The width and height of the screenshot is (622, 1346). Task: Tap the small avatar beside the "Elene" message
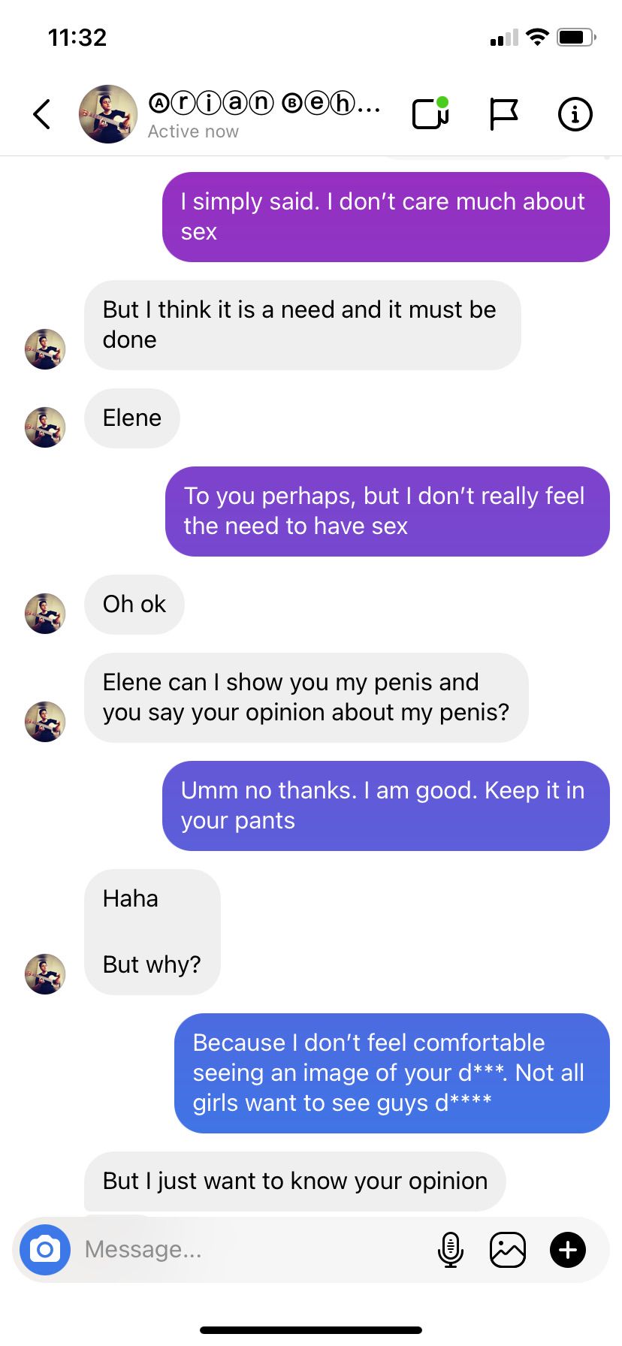pyautogui.click(x=45, y=427)
